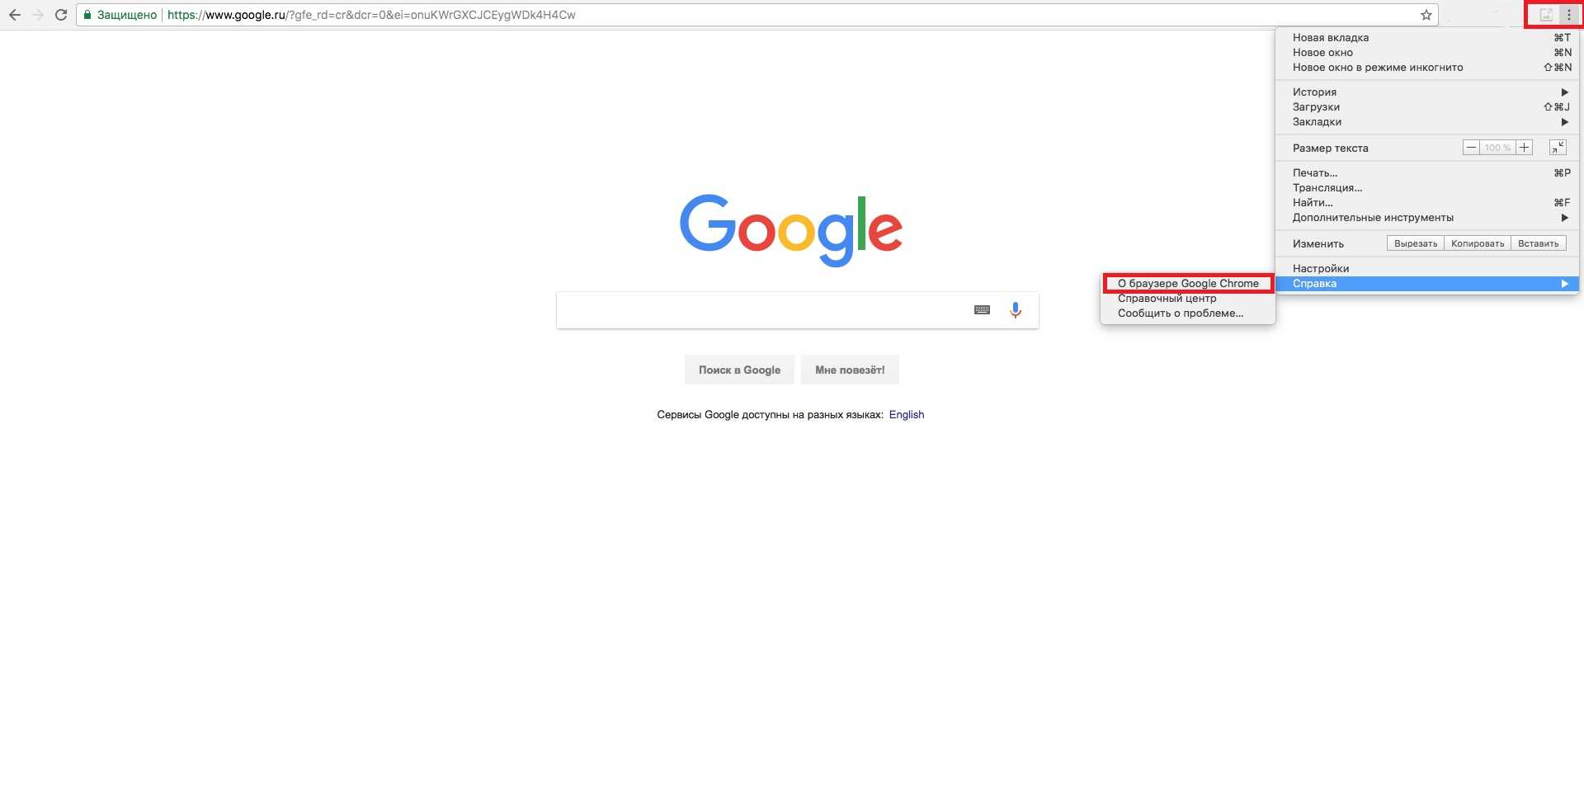Click the Google logo
The image size is (1584, 792).
click(791, 230)
